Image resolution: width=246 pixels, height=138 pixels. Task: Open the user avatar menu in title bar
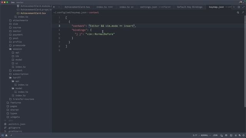tap(241, 2)
